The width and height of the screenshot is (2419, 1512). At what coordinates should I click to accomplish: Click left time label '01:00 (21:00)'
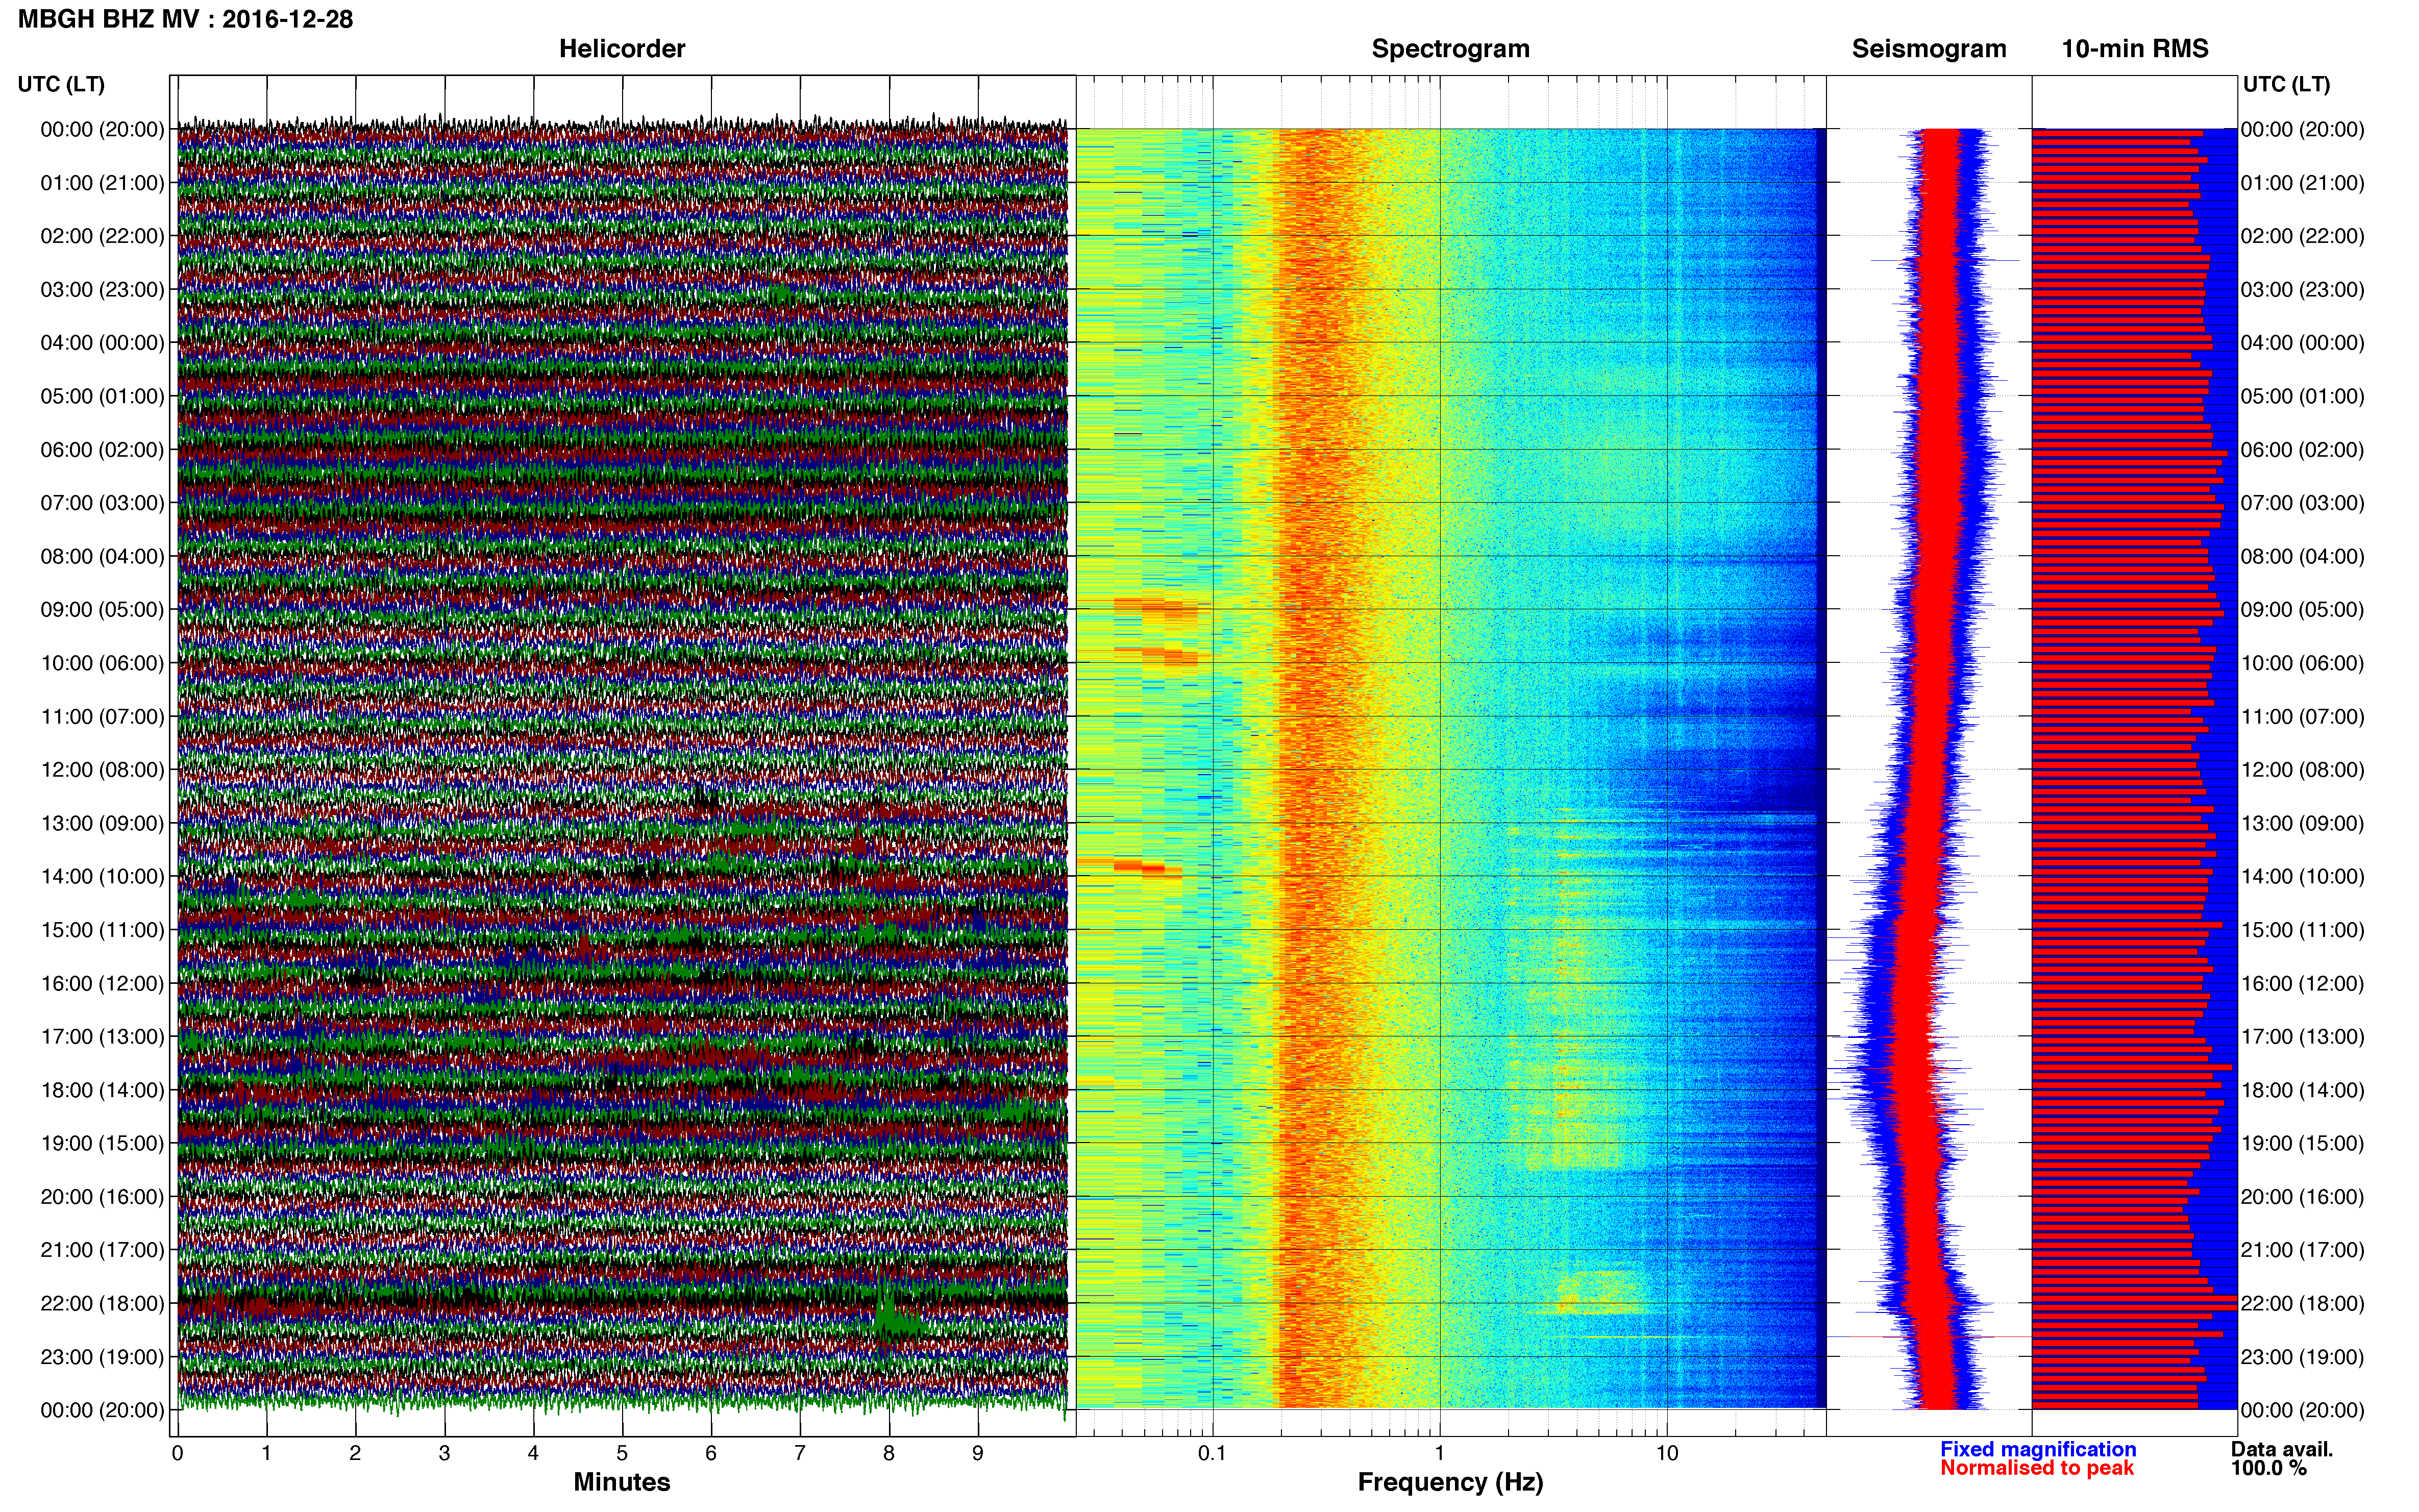[102, 183]
